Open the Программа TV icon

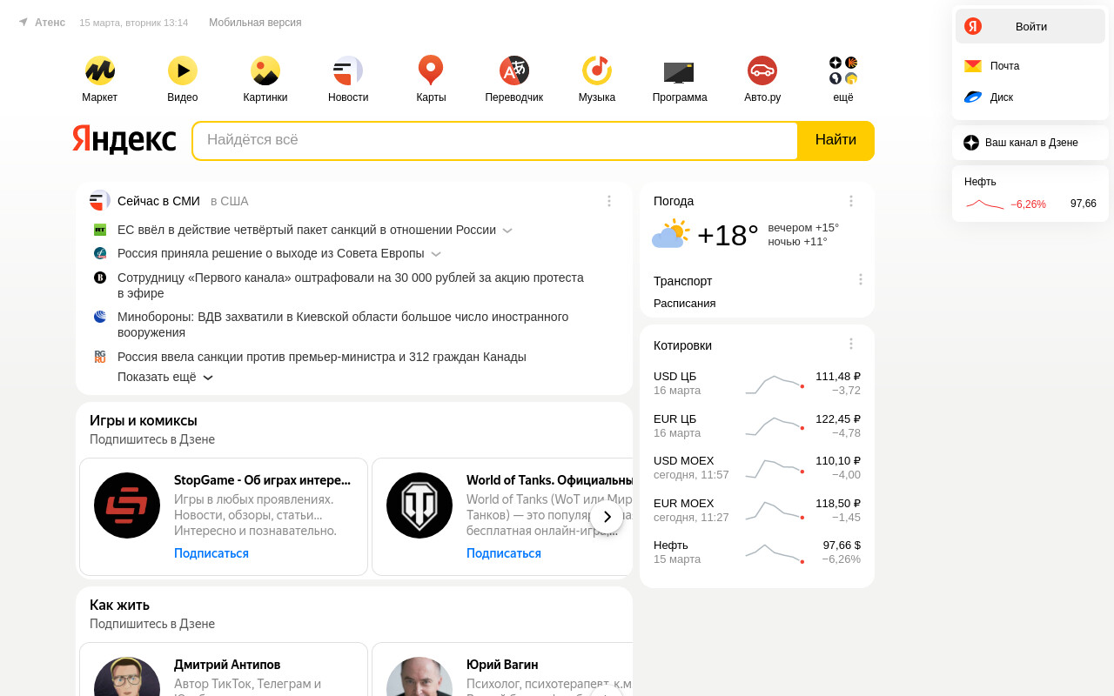(x=679, y=72)
